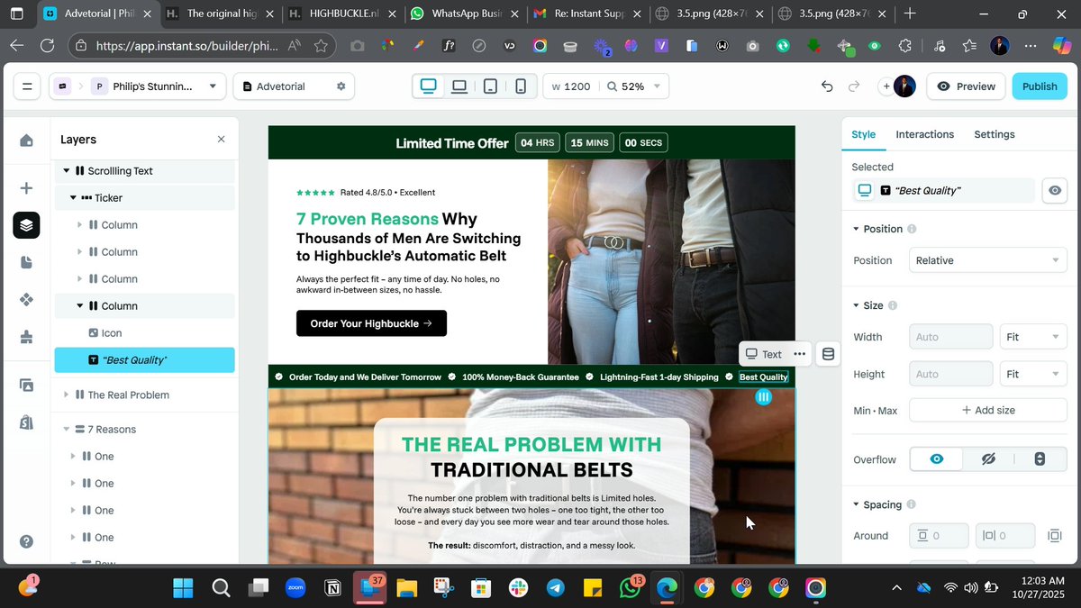Set Overflow to hidden

987,459
